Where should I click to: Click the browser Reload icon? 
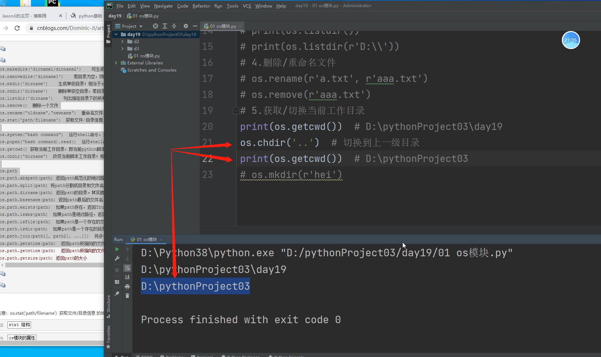17,28
